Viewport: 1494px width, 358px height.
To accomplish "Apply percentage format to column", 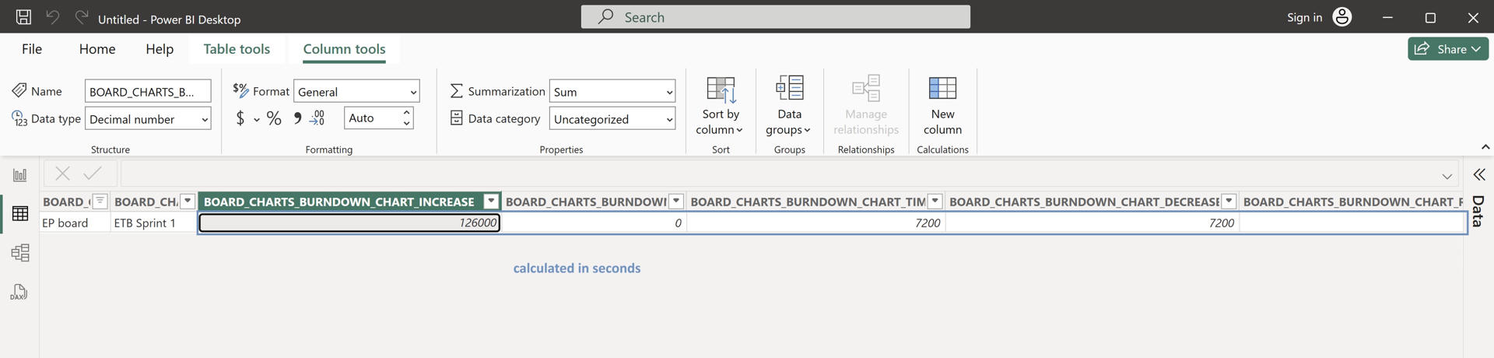I will click(274, 118).
